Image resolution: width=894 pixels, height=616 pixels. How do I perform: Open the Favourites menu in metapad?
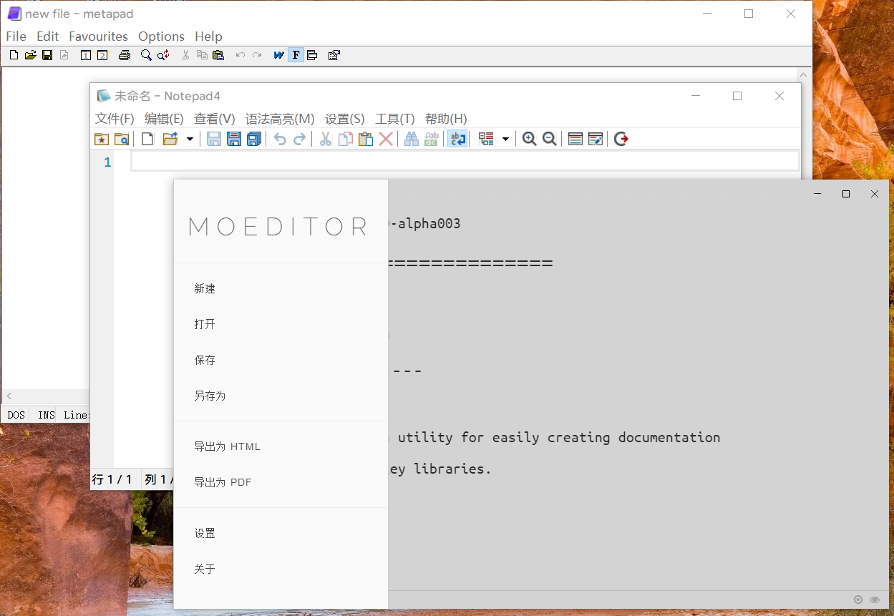pyautogui.click(x=98, y=36)
